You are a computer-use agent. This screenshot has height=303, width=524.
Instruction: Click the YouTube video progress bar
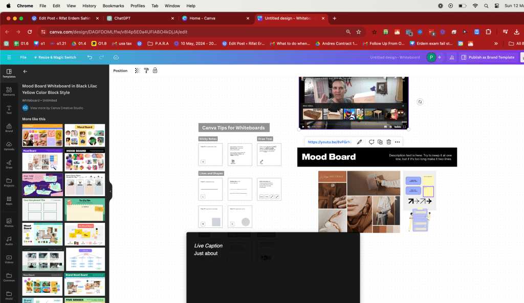(353, 123)
